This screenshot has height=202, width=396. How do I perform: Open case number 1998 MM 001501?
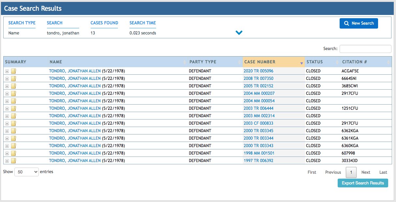[259, 153]
